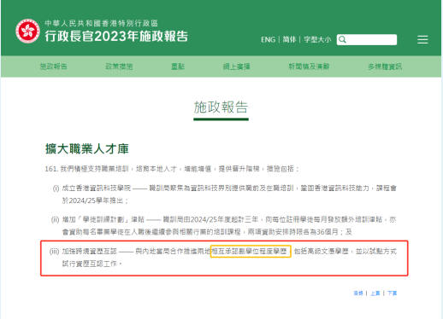The image size is (443, 319).
Task: Click item (iii) about 加強跨境資歷互認
Action: (223, 258)
